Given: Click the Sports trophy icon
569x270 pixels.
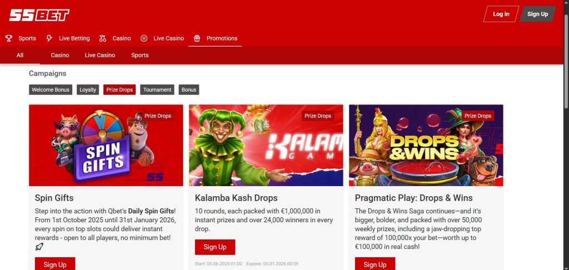Looking at the screenshot, I should 9,38.
